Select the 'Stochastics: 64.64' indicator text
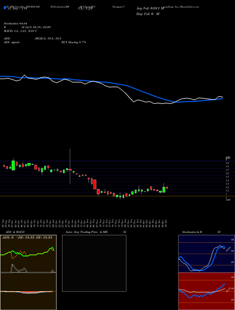Viewport: 235px width, 310px height. (x=16, y=23)
